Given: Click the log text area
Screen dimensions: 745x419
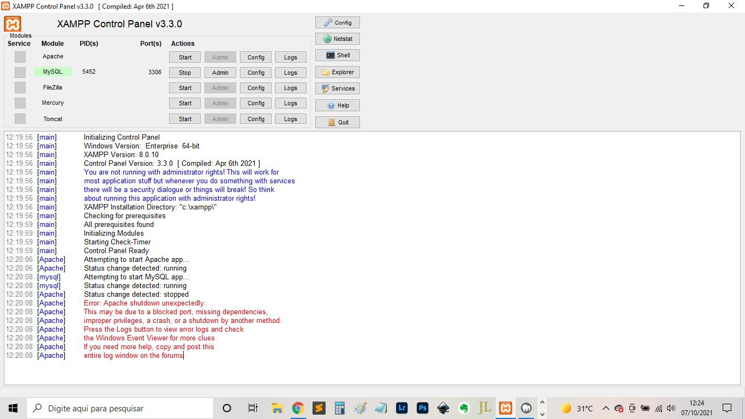Looking at the screenshot, I should pyautogui.click(x=372, y=258).
